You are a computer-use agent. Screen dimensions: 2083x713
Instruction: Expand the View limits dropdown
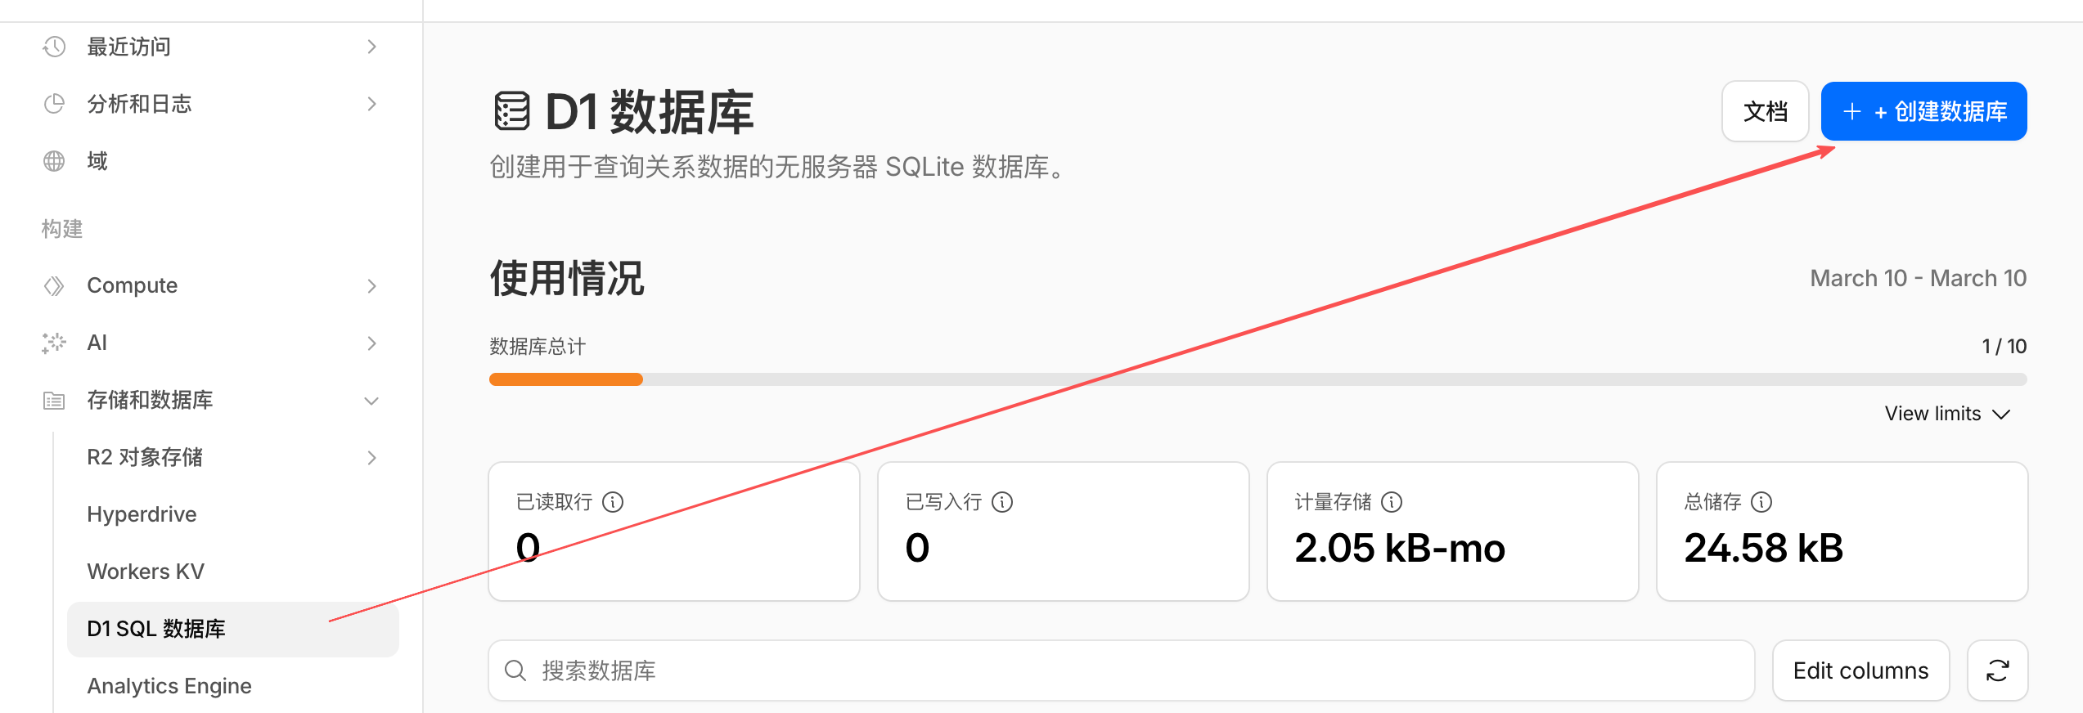point(1947,414)
